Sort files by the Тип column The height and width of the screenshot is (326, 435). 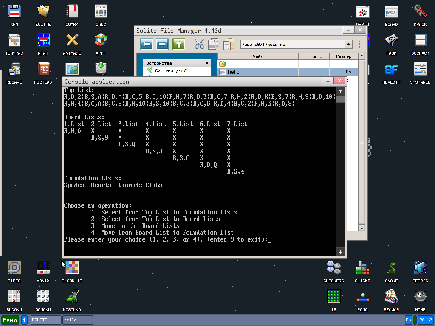click(x=314, y=56)
